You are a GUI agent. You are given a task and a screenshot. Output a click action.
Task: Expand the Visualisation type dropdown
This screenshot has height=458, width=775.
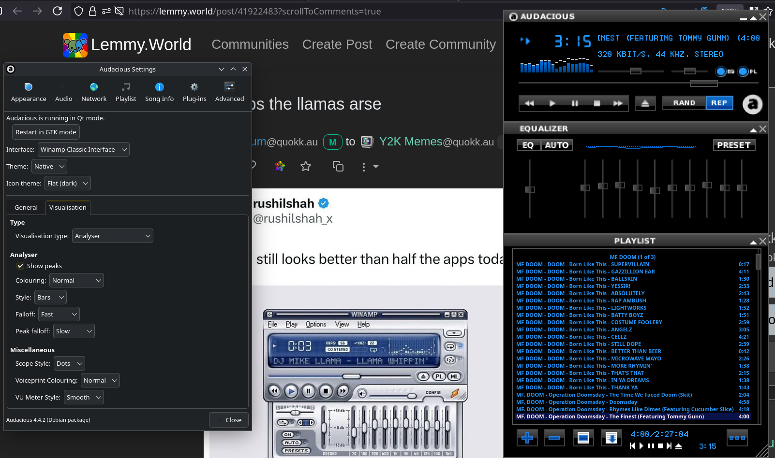pyautogui.click(x=112, y=236)
